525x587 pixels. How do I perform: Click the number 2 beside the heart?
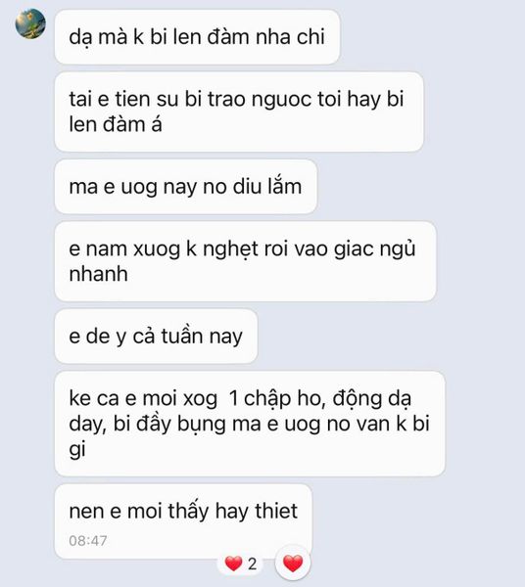(x=252, y=564)
